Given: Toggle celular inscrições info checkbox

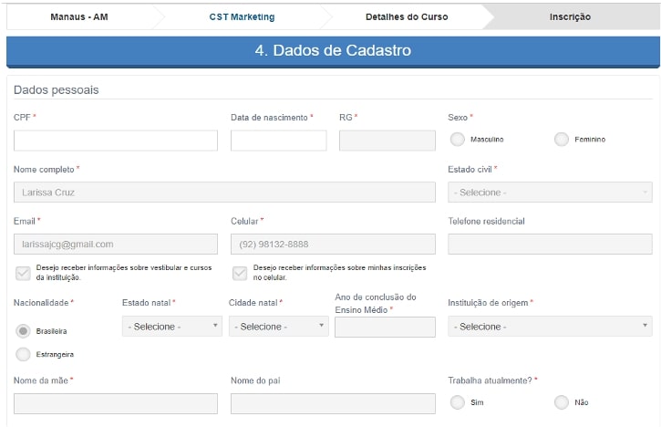Looking at the screenshot, I should pyautogui.click(x=240, y=274).
